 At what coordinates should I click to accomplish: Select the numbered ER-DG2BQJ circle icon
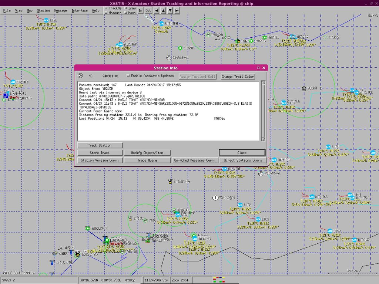tap(215, 198)
